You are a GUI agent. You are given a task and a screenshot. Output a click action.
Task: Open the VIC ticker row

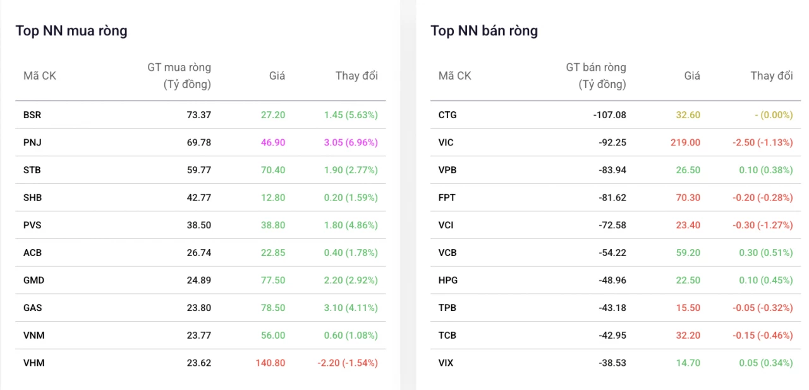pos(616,142)
